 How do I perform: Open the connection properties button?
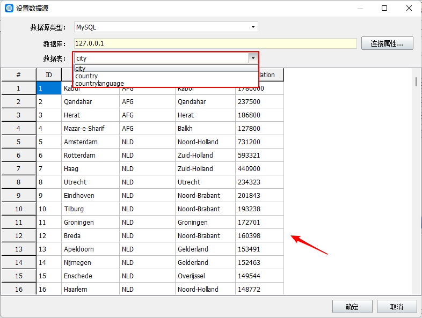(387, 43)
